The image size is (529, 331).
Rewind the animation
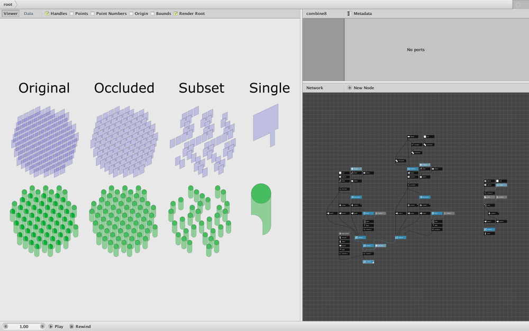tap(80, 326)
